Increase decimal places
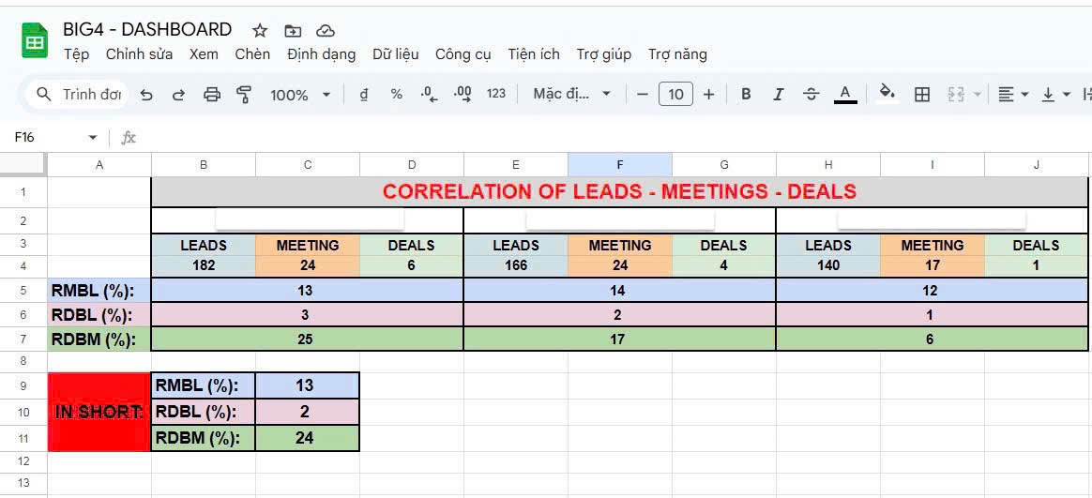 coord(463,95)
